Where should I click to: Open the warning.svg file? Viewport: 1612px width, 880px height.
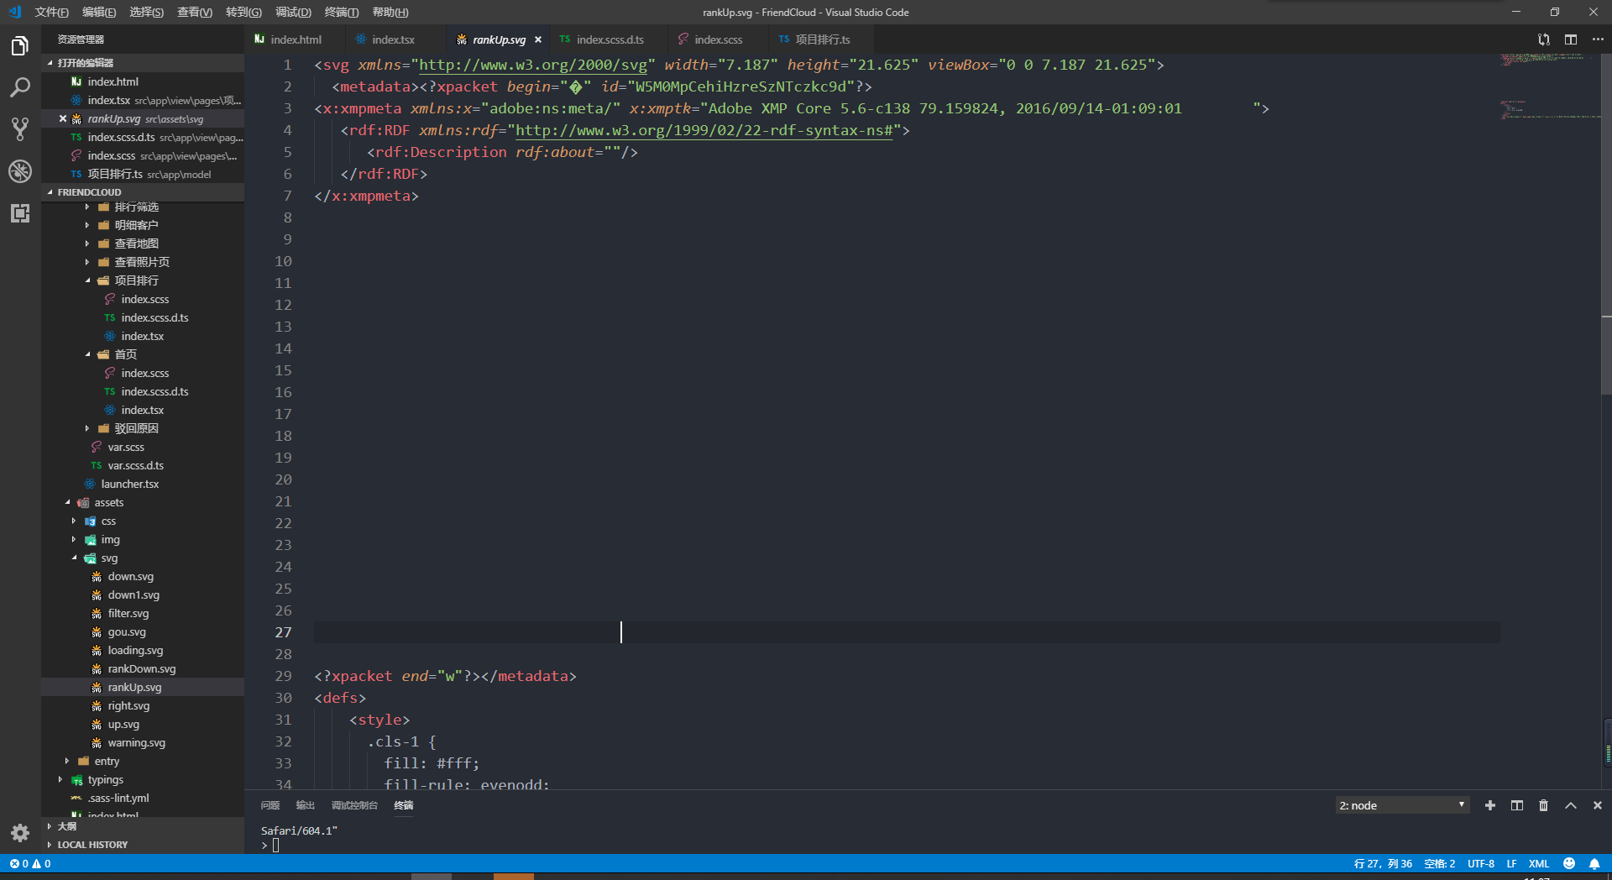coord(136,742)
